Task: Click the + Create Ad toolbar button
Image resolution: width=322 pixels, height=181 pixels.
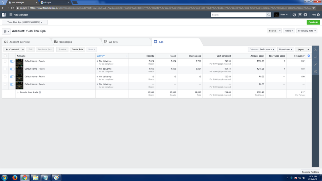Action: coord(12,50)
